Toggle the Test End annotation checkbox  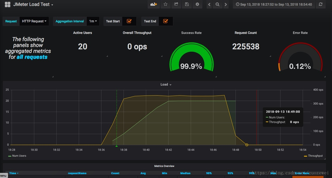[x=166, y=21]
